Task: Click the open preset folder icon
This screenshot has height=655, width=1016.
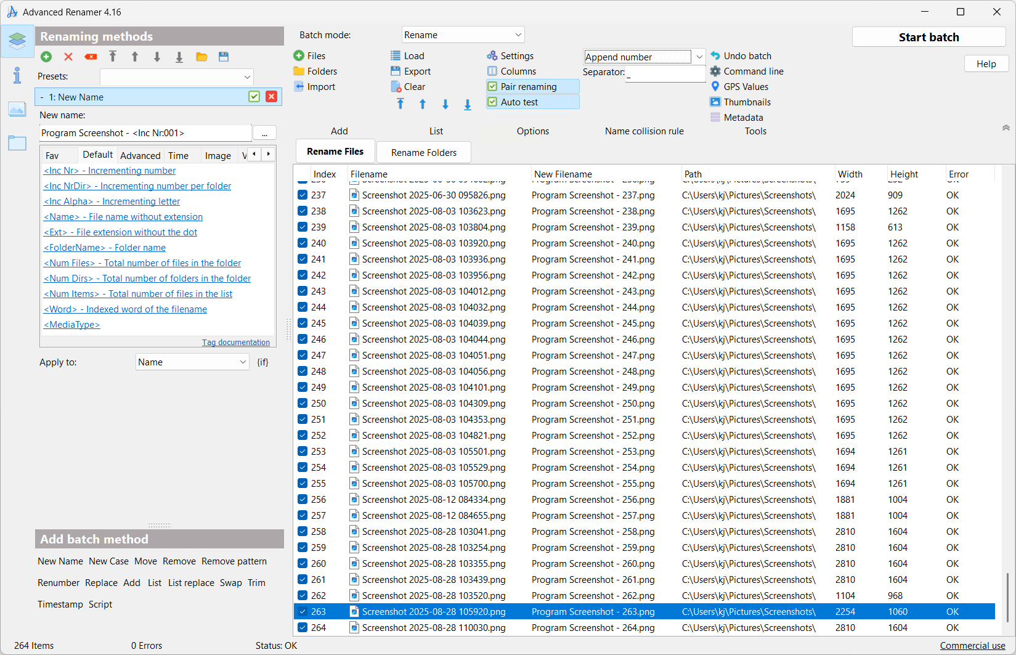Action: click(201, 57)
